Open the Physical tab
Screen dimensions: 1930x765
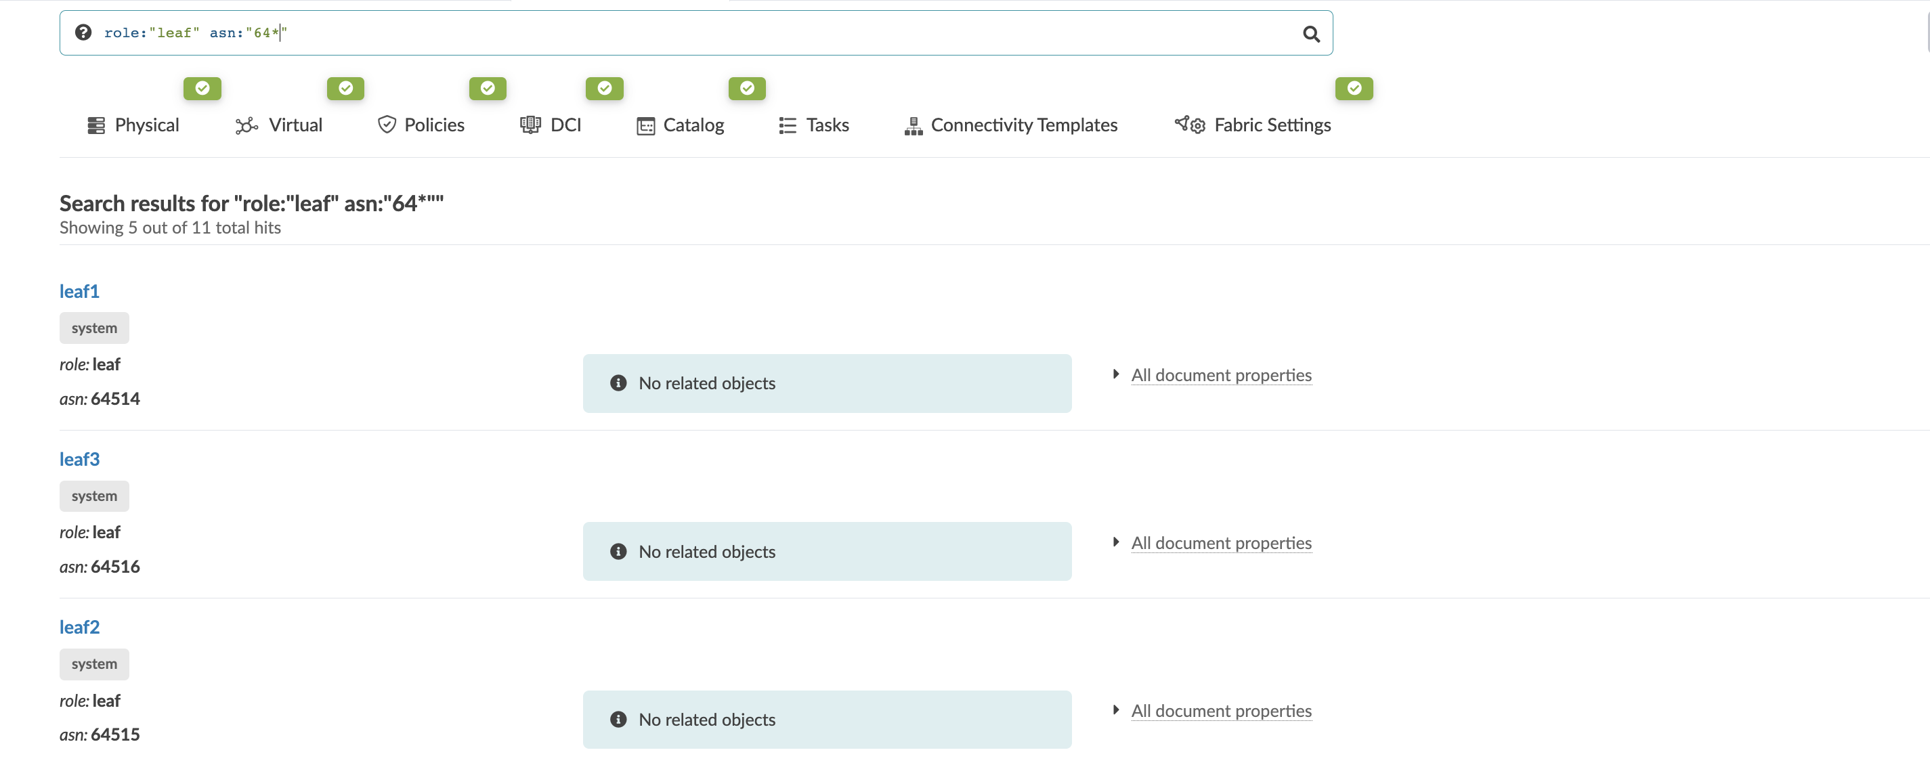click(133, 125)
